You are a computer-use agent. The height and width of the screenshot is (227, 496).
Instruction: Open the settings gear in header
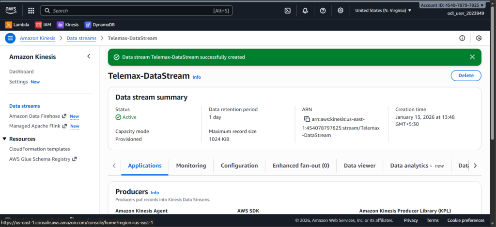click(x=341, y=10)
